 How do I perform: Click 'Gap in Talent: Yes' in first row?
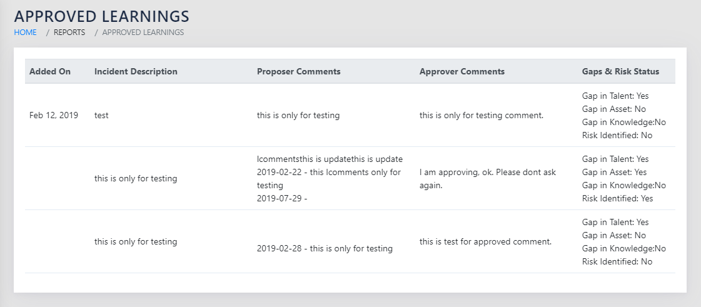point(615,96)
